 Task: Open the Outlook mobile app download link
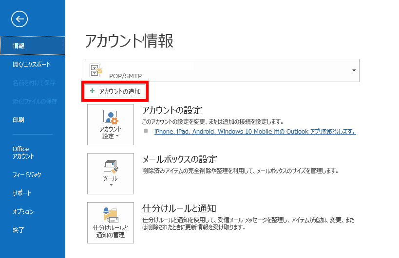(255, 131)
